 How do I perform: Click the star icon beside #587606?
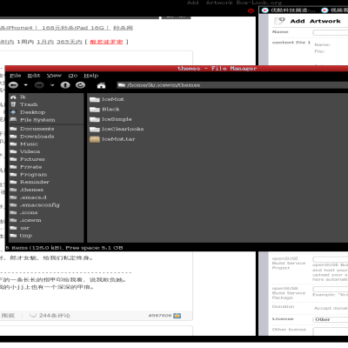click(177, 316)
